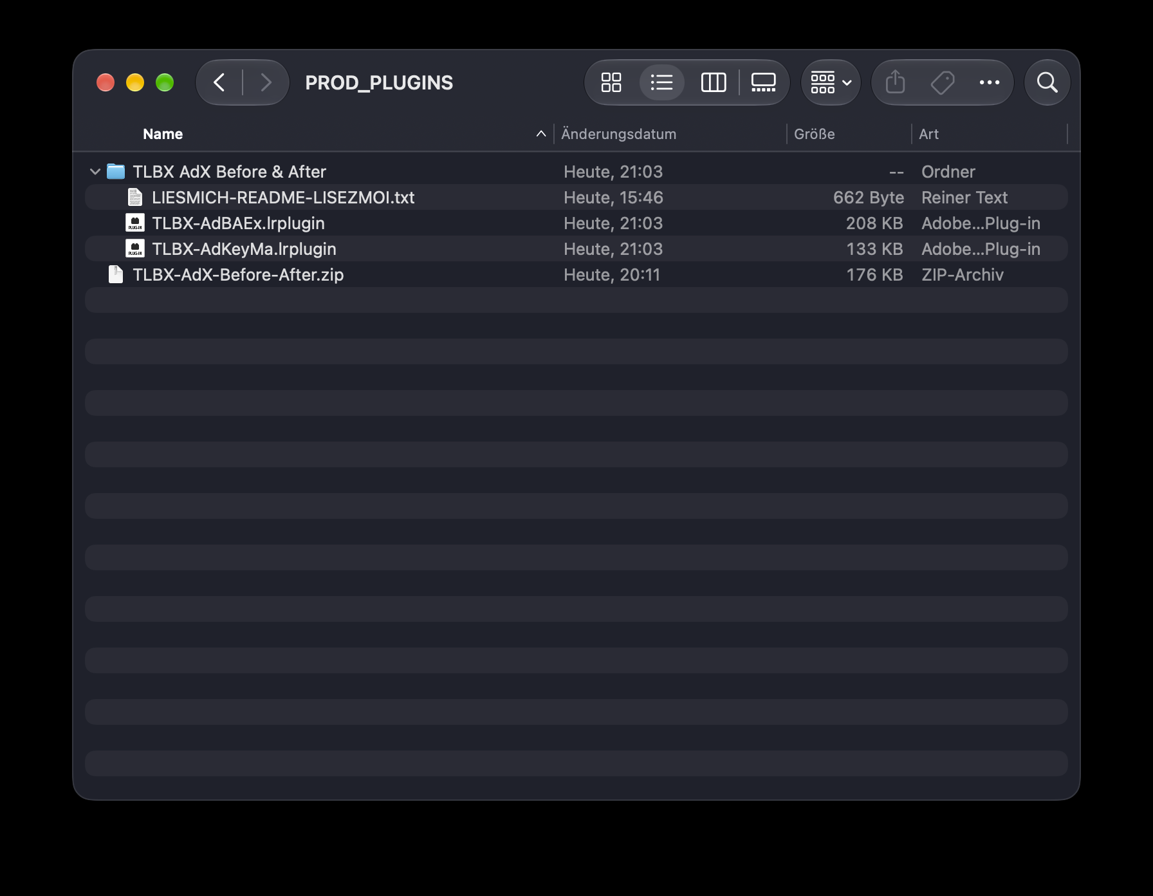This screenshot has height=896, width=1153.
Task: Open the more actions ellipsis menu
Action: pyautogui.click(x=990, y=82)
